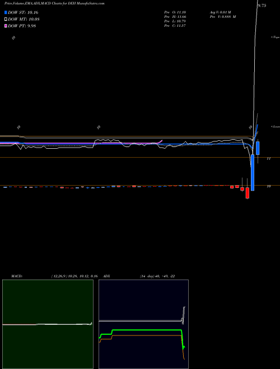Click the thick green line in ADX panel

[x=146, y=330]
